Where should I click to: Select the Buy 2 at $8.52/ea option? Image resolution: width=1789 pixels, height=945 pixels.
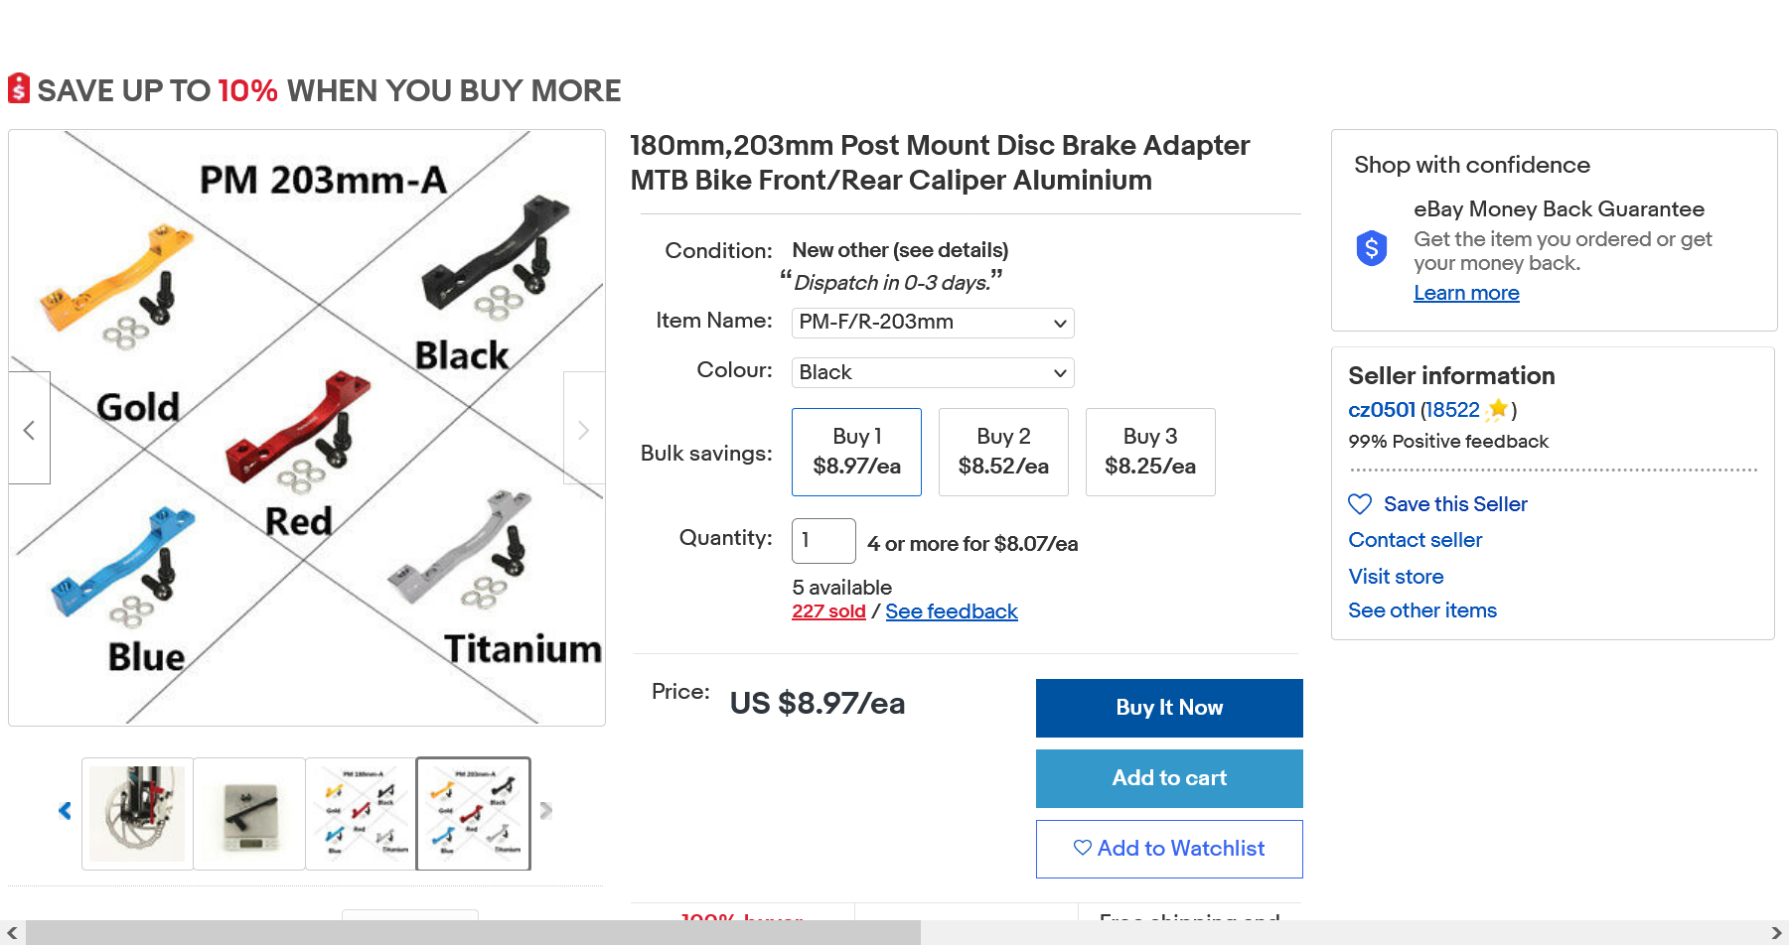(1003, 452)
